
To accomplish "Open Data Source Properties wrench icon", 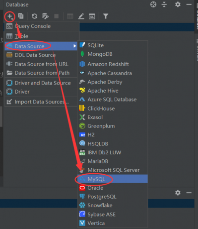I will [45, 16].
